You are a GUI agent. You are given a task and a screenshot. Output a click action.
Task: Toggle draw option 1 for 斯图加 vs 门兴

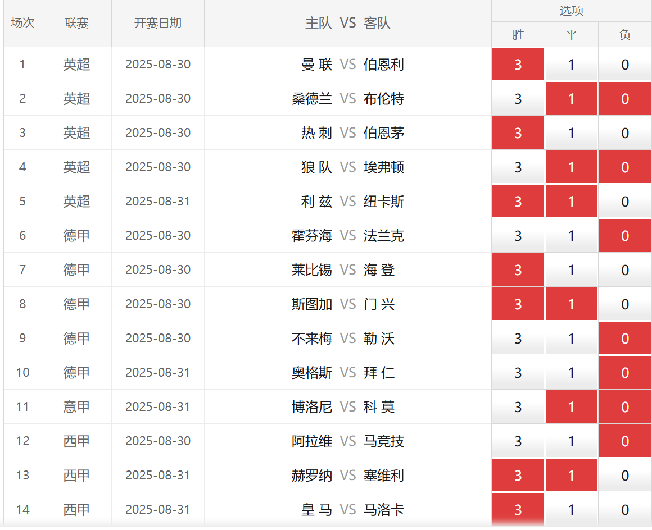pyautogui.click(x=571, y=304)
